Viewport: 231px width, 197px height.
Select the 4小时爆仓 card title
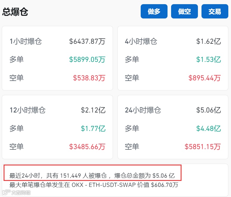[x=141, y=41]
